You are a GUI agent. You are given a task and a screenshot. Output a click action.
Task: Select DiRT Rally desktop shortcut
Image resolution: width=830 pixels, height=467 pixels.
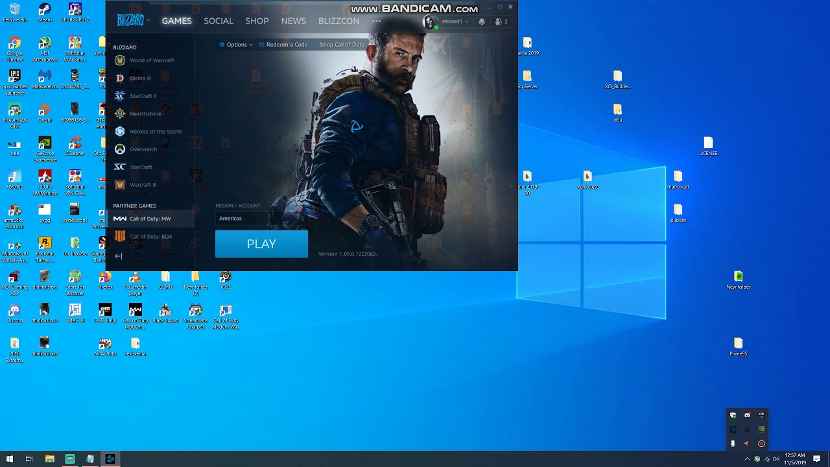pyautogui.click(x=105, y=313)
